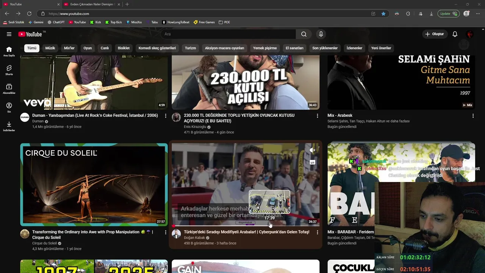Open options for the Duman video
Image resolution: width=485 pixels, height=273 pixels.
click(x=166, y=116)
